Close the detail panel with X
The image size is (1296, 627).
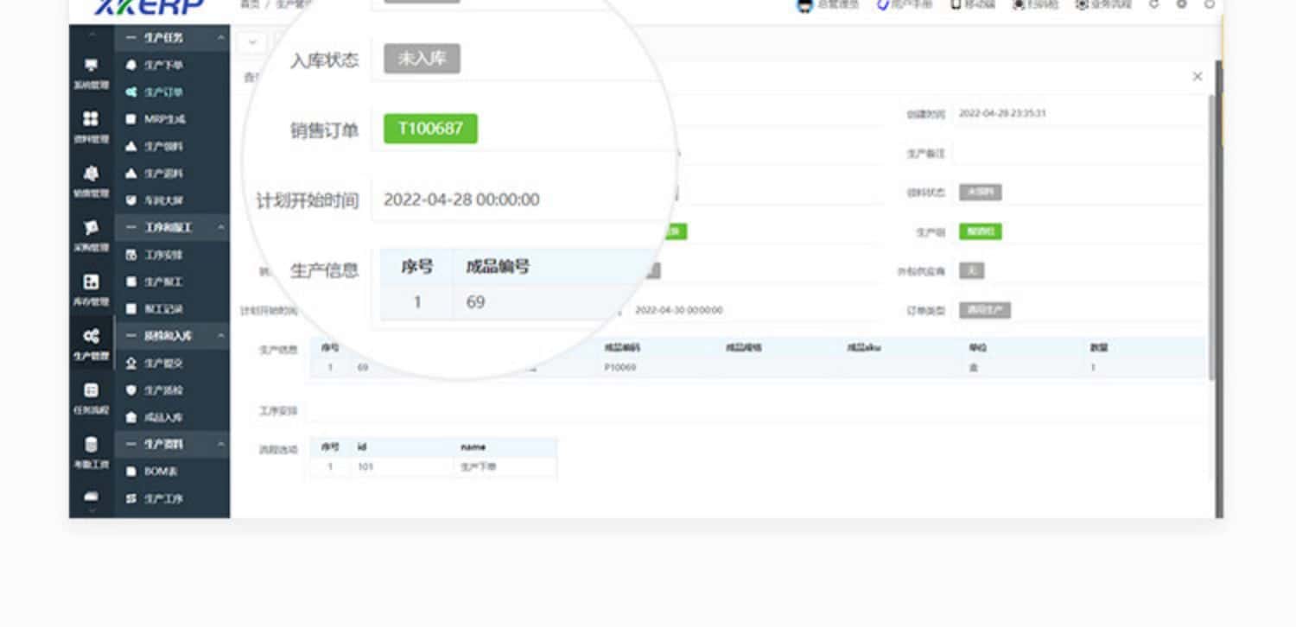pos(1198,77)
